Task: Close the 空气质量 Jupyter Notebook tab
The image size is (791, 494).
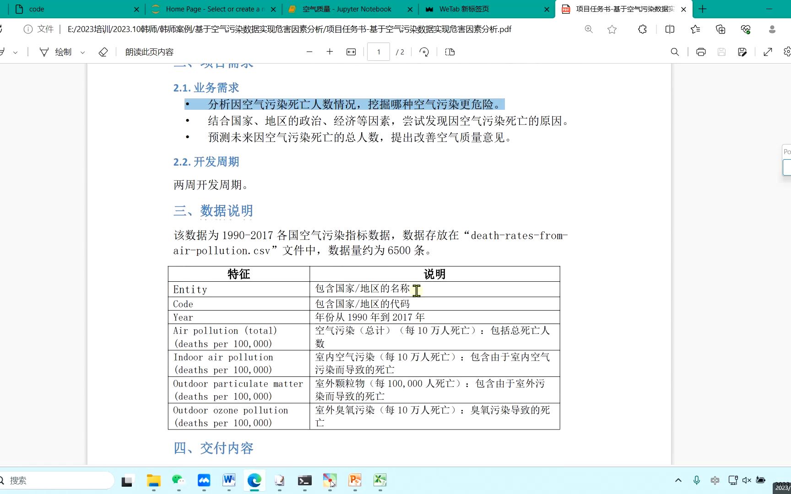Action: click(410, 9)
